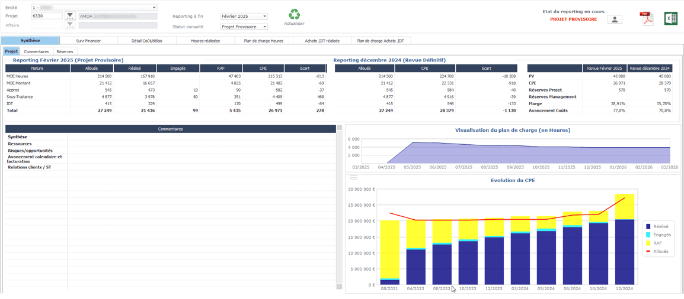Export the report with the PDF icon
Screen dimensions: 684x299
click(x=645, y=19)
